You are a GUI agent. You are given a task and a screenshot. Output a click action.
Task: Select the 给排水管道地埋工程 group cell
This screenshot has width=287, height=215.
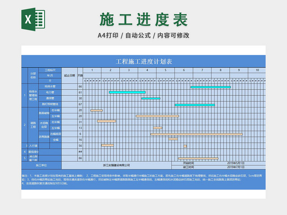[33, 95]
